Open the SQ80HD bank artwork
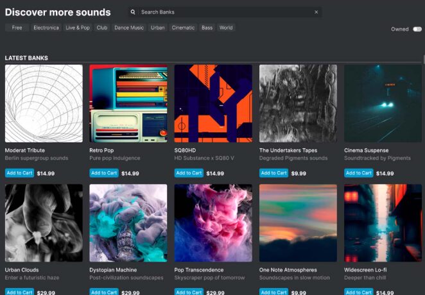425x295 pixels. pyautogui.click(x=213, y=103)
